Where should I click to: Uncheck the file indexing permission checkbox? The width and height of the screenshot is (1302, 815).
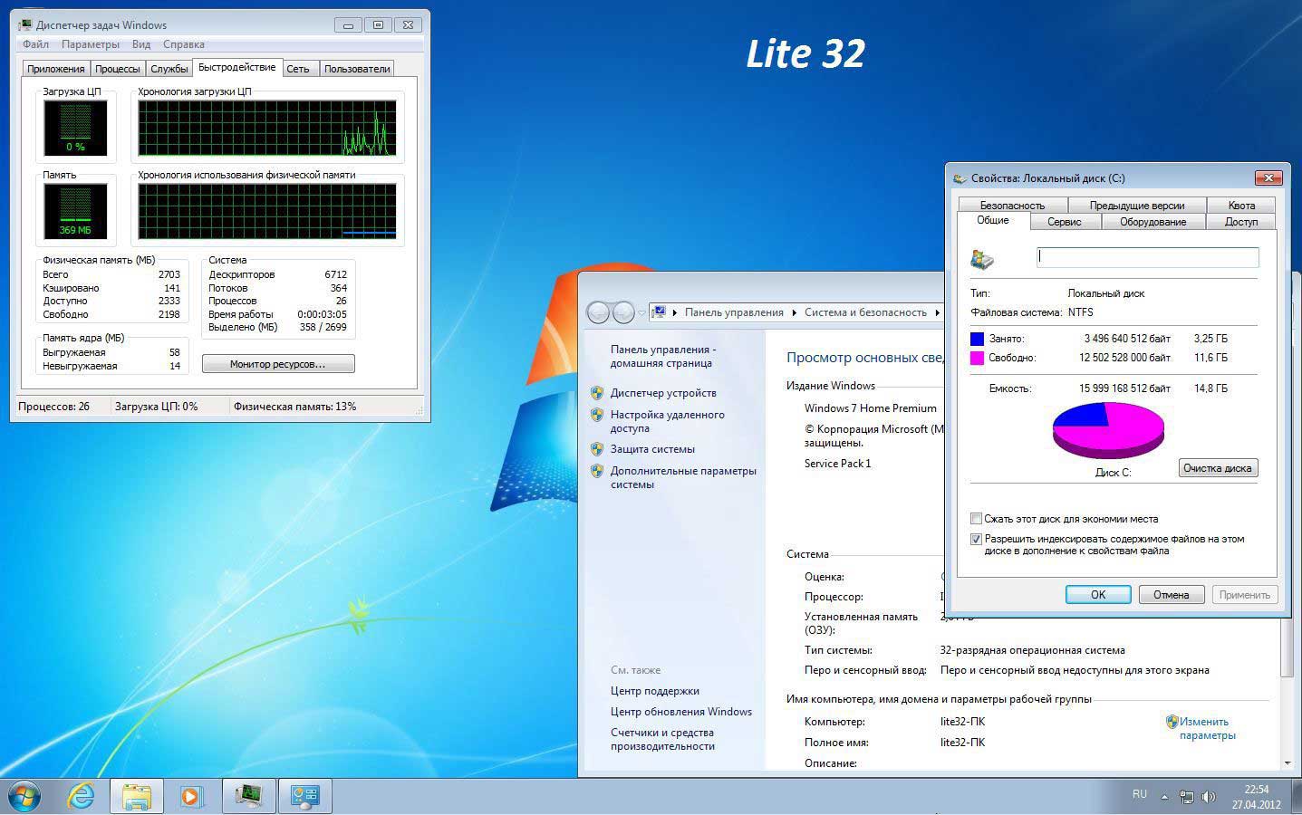click(976, 539)
